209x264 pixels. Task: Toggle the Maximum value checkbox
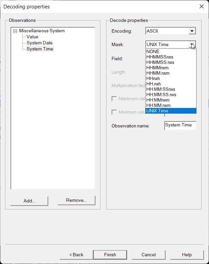tap(114, 99)
